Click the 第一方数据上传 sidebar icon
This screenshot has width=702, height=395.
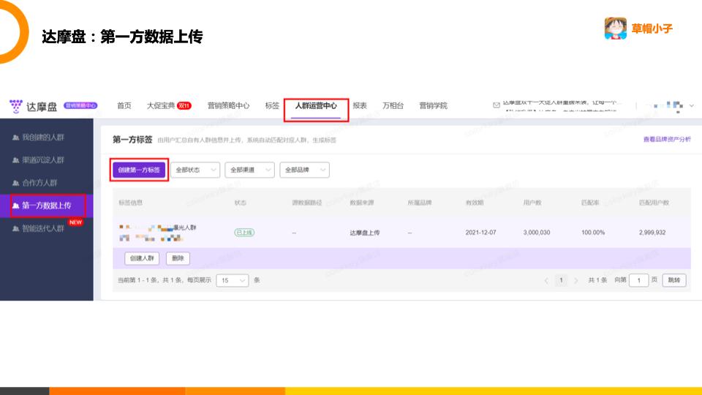[15, 206]
